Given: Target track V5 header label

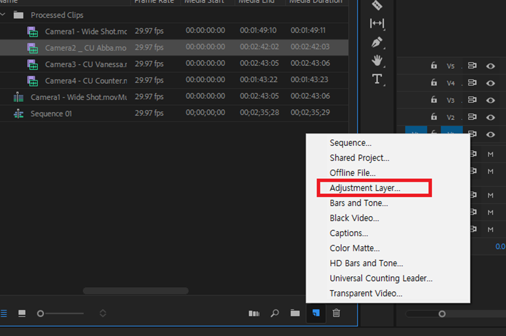Looking at the screenshot, I should [x=451, y=66].
